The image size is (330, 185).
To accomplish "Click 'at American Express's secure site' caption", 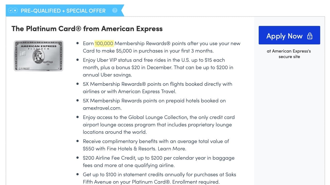I will (289, 54).
